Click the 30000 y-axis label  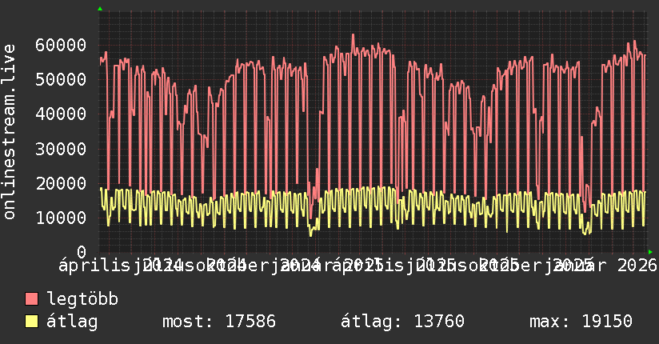(x=61, y=149)
